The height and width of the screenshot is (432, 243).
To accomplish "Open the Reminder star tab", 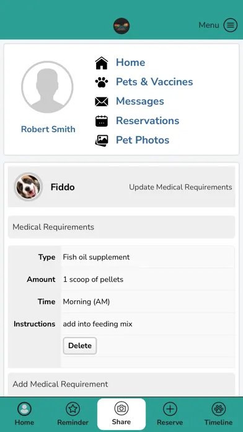I will click(73, 414).
